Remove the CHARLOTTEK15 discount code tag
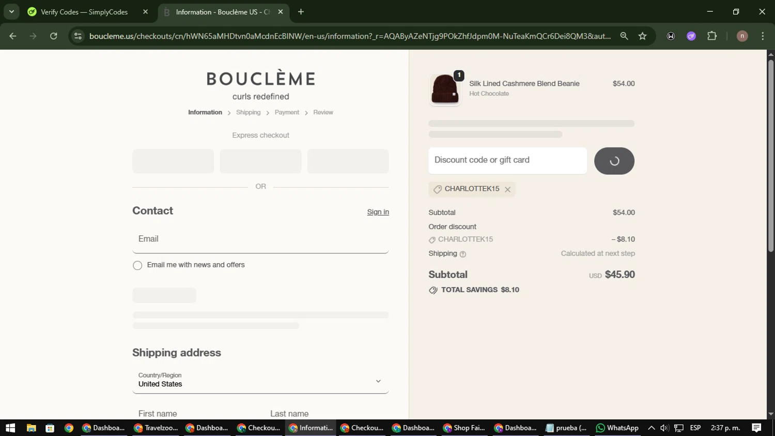This screenshot has height=436, width=775. click(x=507, y=189)
